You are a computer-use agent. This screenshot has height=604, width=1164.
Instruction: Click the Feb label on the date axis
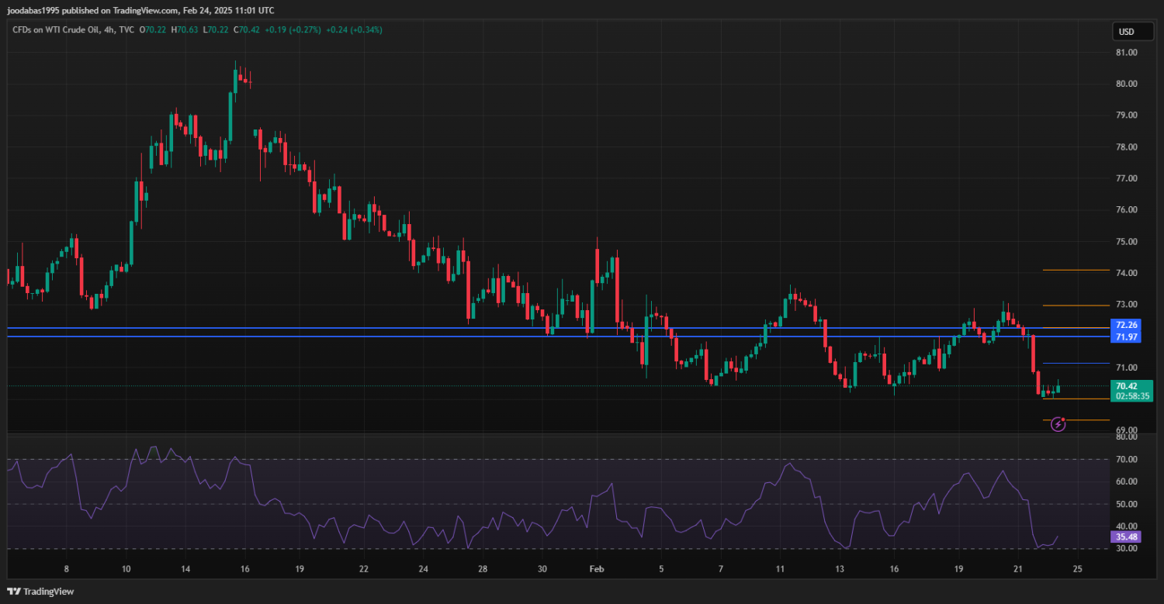pos(596,569)
